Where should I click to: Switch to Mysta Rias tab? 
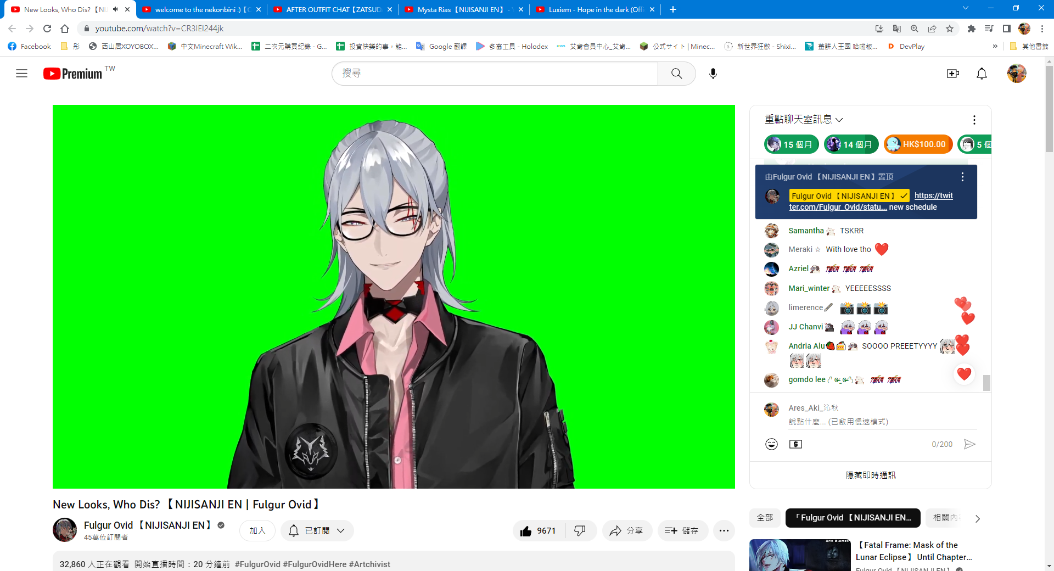coord(464,9)
